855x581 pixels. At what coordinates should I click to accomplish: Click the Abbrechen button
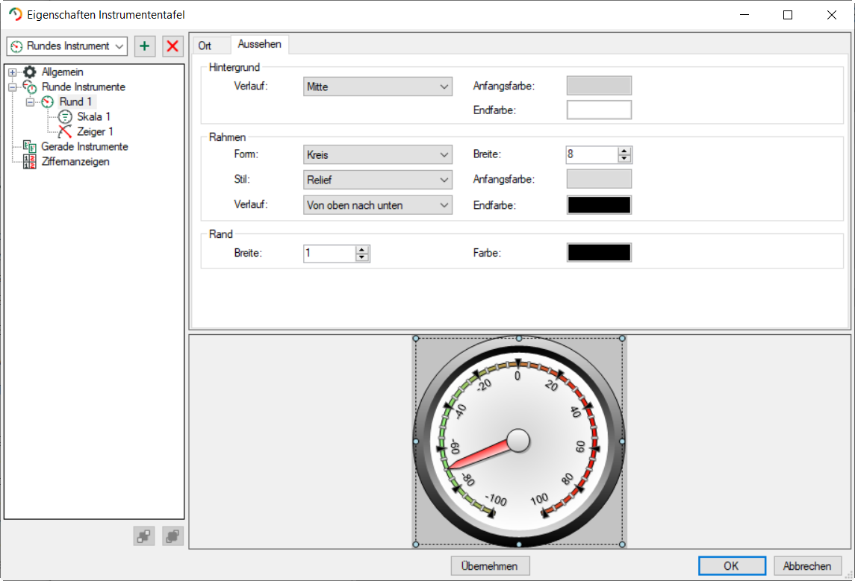(x=807, y=566)
